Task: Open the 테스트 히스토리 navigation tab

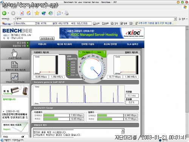Action: (65, 44)
